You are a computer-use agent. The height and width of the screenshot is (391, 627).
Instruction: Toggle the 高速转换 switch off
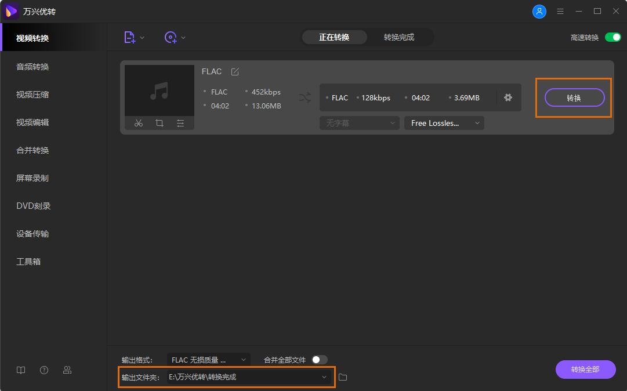612,37
